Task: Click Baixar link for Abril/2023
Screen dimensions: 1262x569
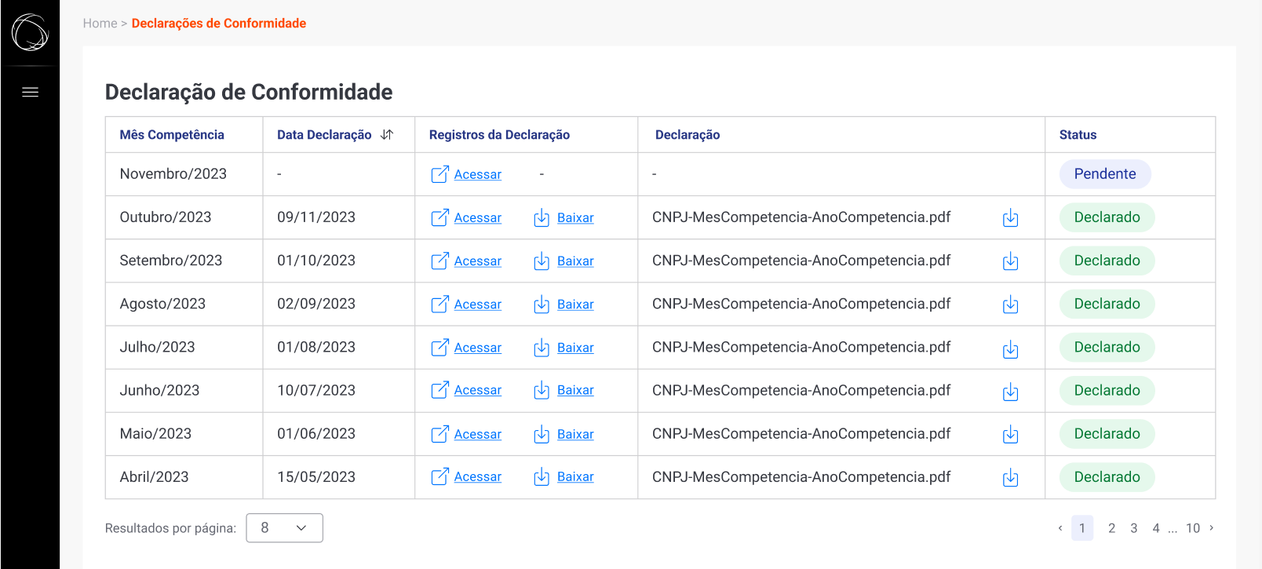Action: click(575, 476)
